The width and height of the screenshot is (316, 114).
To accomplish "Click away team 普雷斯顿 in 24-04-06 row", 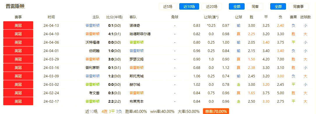I will (x=136, y=42).
